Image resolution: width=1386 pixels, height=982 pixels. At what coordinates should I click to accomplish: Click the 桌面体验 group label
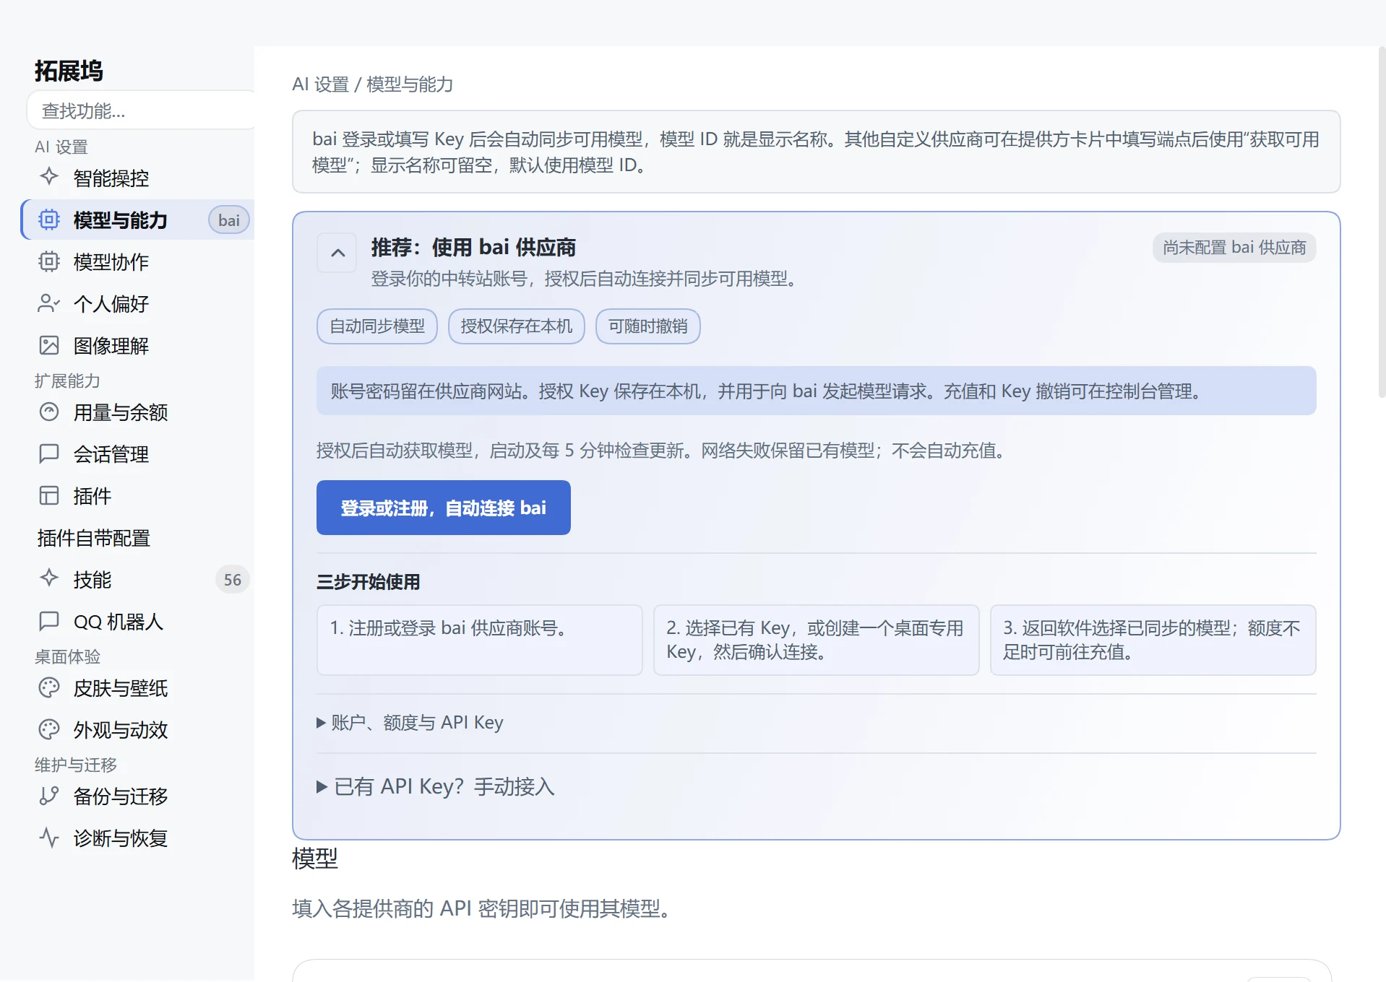[67, 656]
